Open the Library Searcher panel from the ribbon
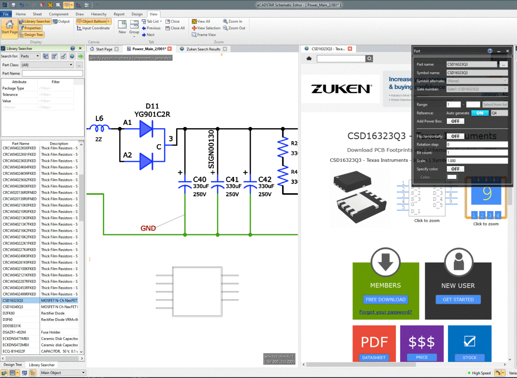Viewport: 517px width, 378px height. [x=34, y=21]
